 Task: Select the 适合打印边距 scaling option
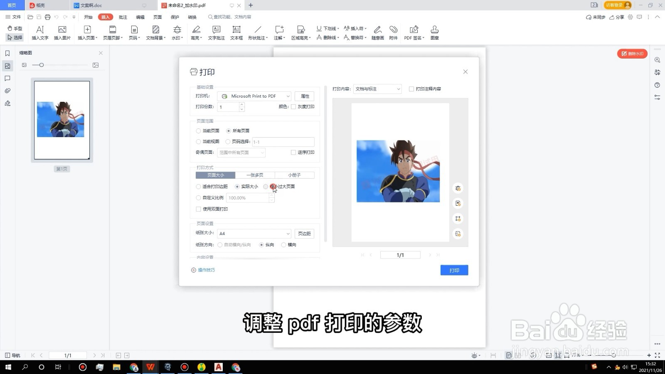coord(199,187)
